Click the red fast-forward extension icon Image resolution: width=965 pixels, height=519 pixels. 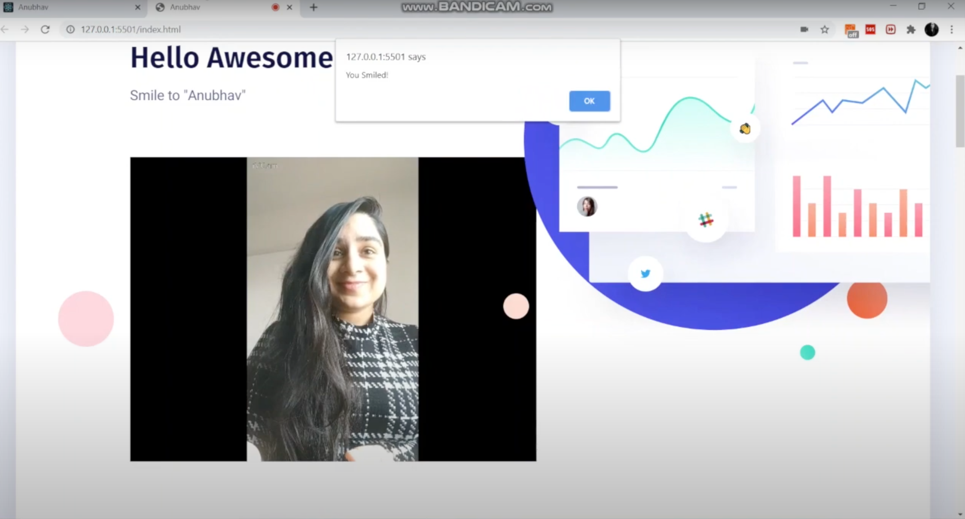(891, 29)
